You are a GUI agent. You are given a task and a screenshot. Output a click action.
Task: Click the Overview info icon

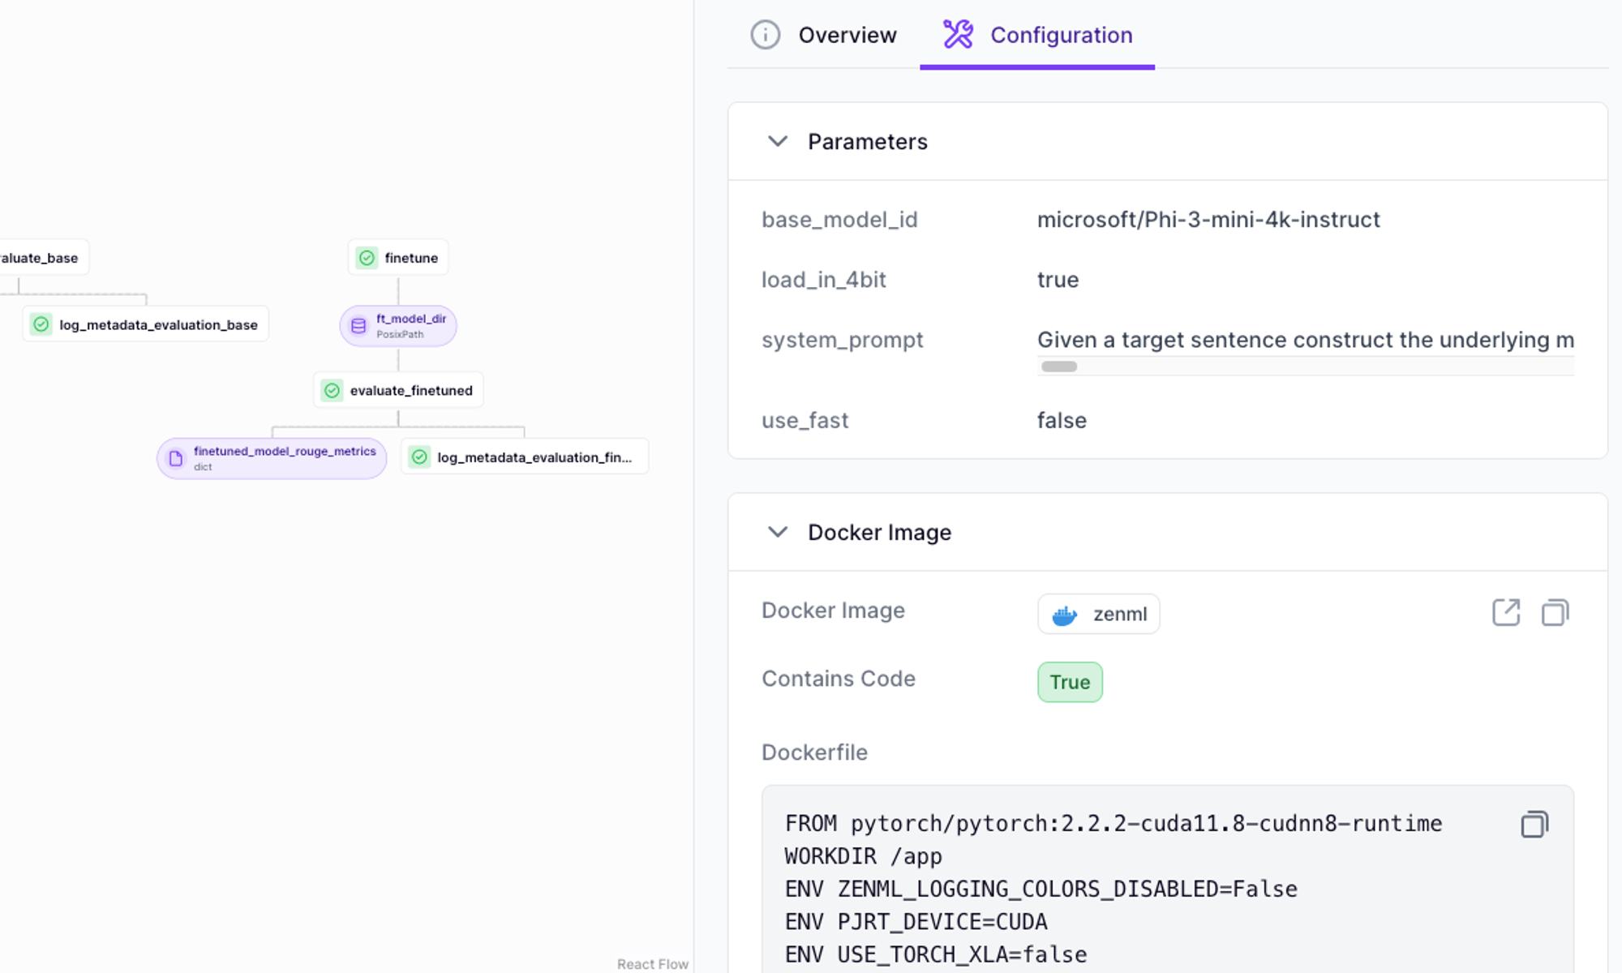point(765,35)
